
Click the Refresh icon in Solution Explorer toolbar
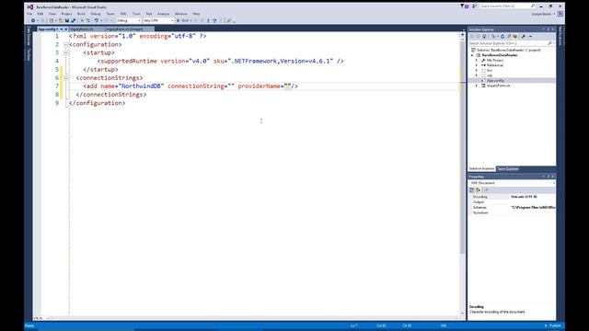point(502,37)
